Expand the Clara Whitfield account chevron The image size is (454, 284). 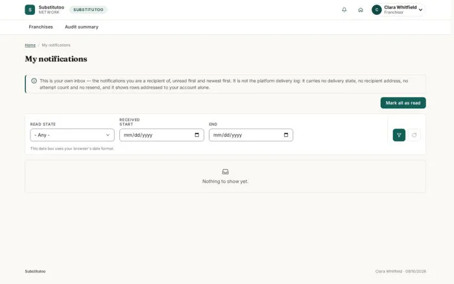click(420, 10)
